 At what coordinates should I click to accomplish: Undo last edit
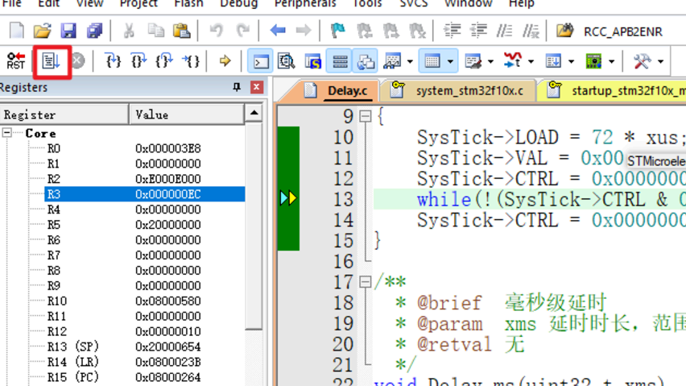[x=216, y=31]
